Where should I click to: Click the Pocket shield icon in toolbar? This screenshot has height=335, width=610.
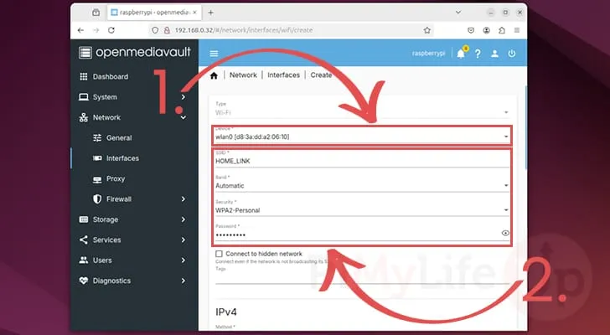[471, 30]
